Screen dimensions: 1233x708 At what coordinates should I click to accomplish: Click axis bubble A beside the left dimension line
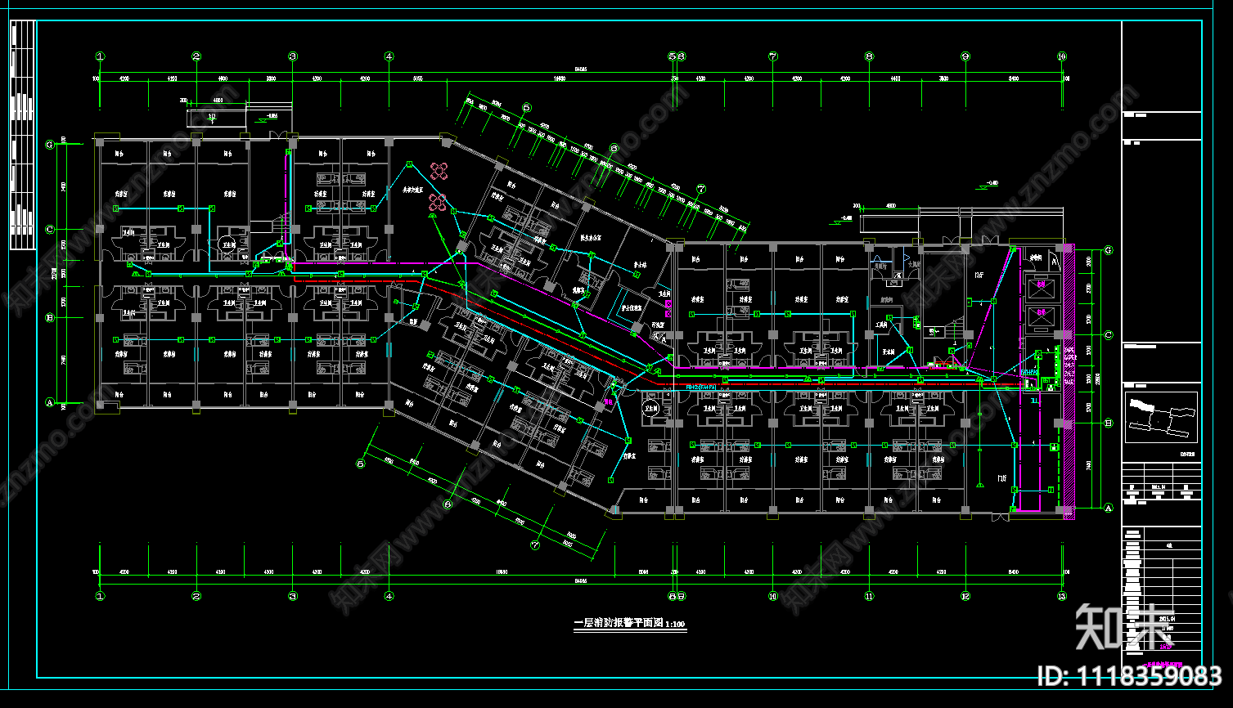pyautogui.click(x=50, y=403)
